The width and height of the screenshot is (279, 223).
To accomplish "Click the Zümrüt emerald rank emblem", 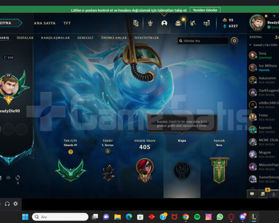I will (71, 170).
